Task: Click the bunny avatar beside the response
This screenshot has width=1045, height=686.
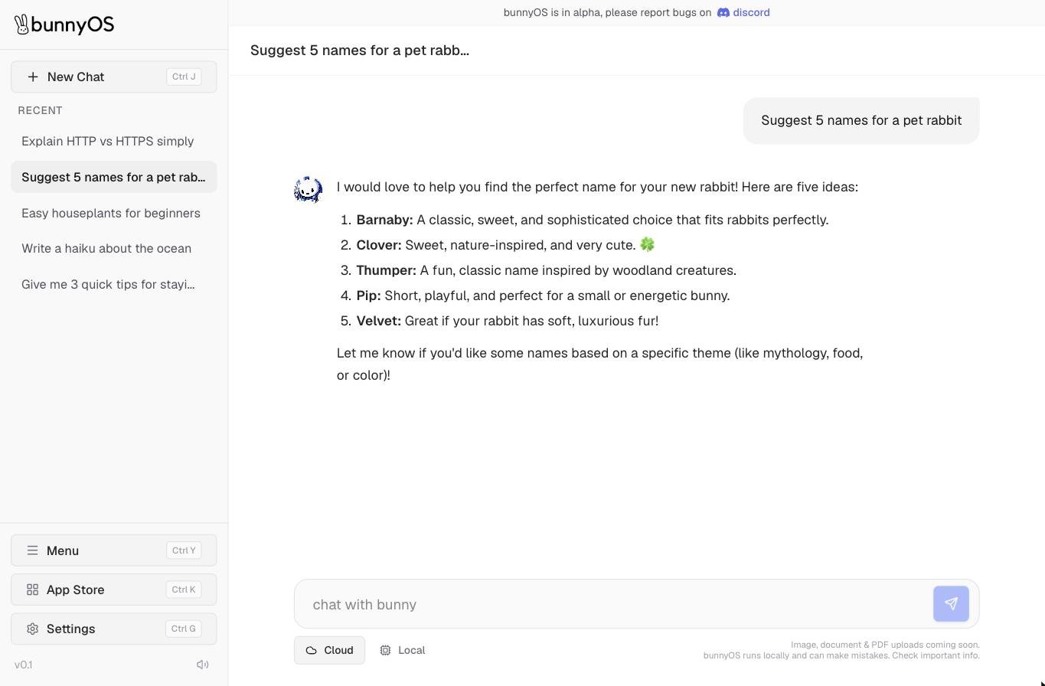Action: 308,189
